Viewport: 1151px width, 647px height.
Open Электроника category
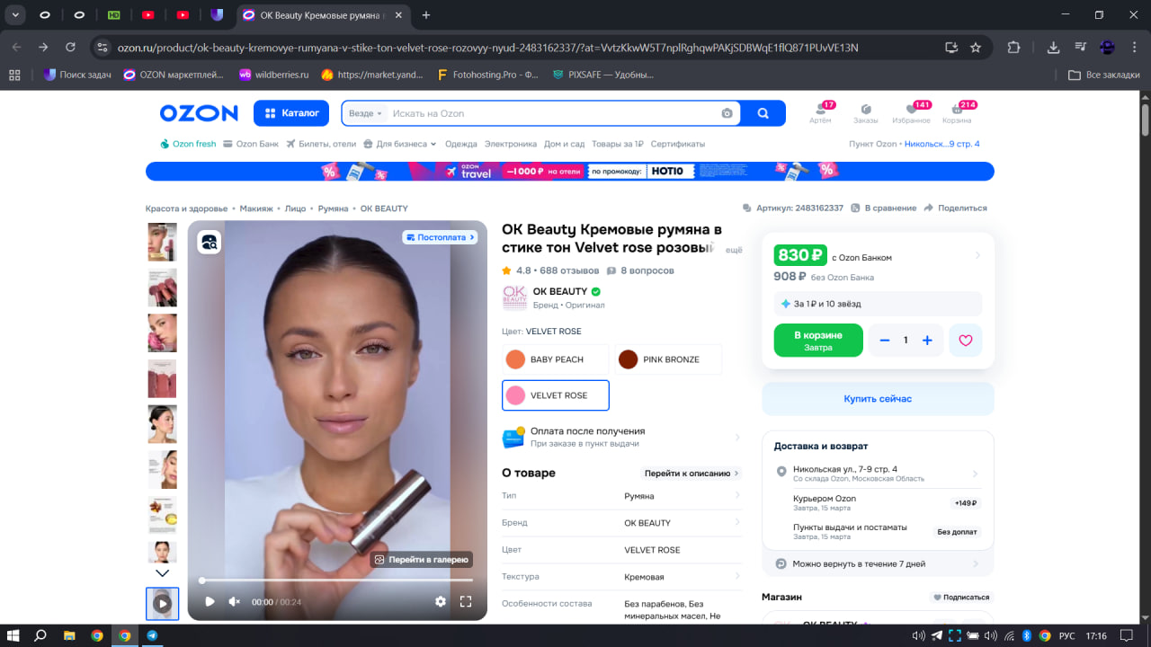511,144
